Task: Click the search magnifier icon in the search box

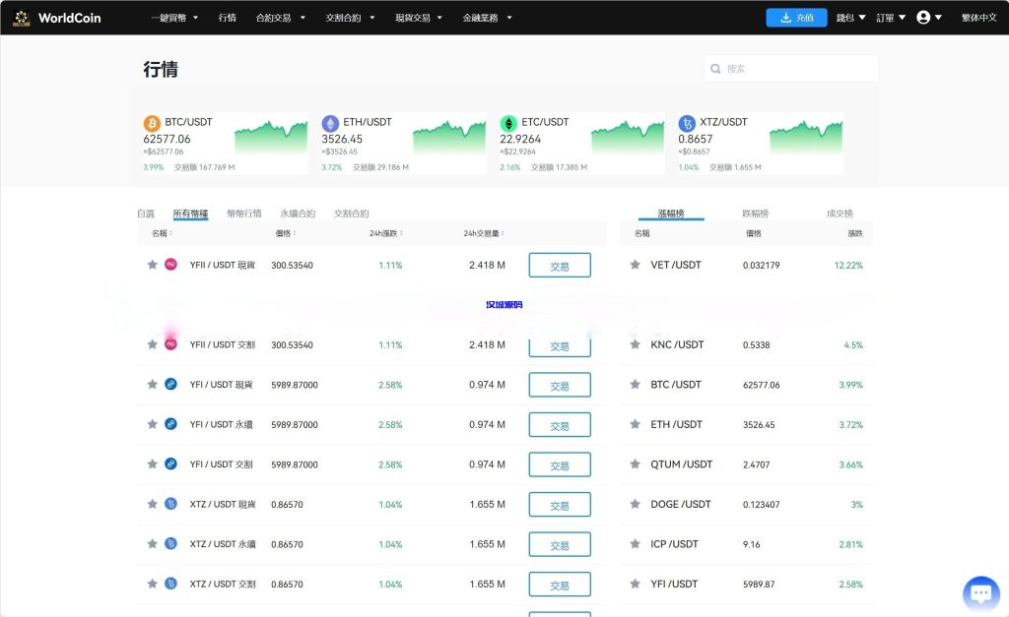Action: click(x=715, y=68)
